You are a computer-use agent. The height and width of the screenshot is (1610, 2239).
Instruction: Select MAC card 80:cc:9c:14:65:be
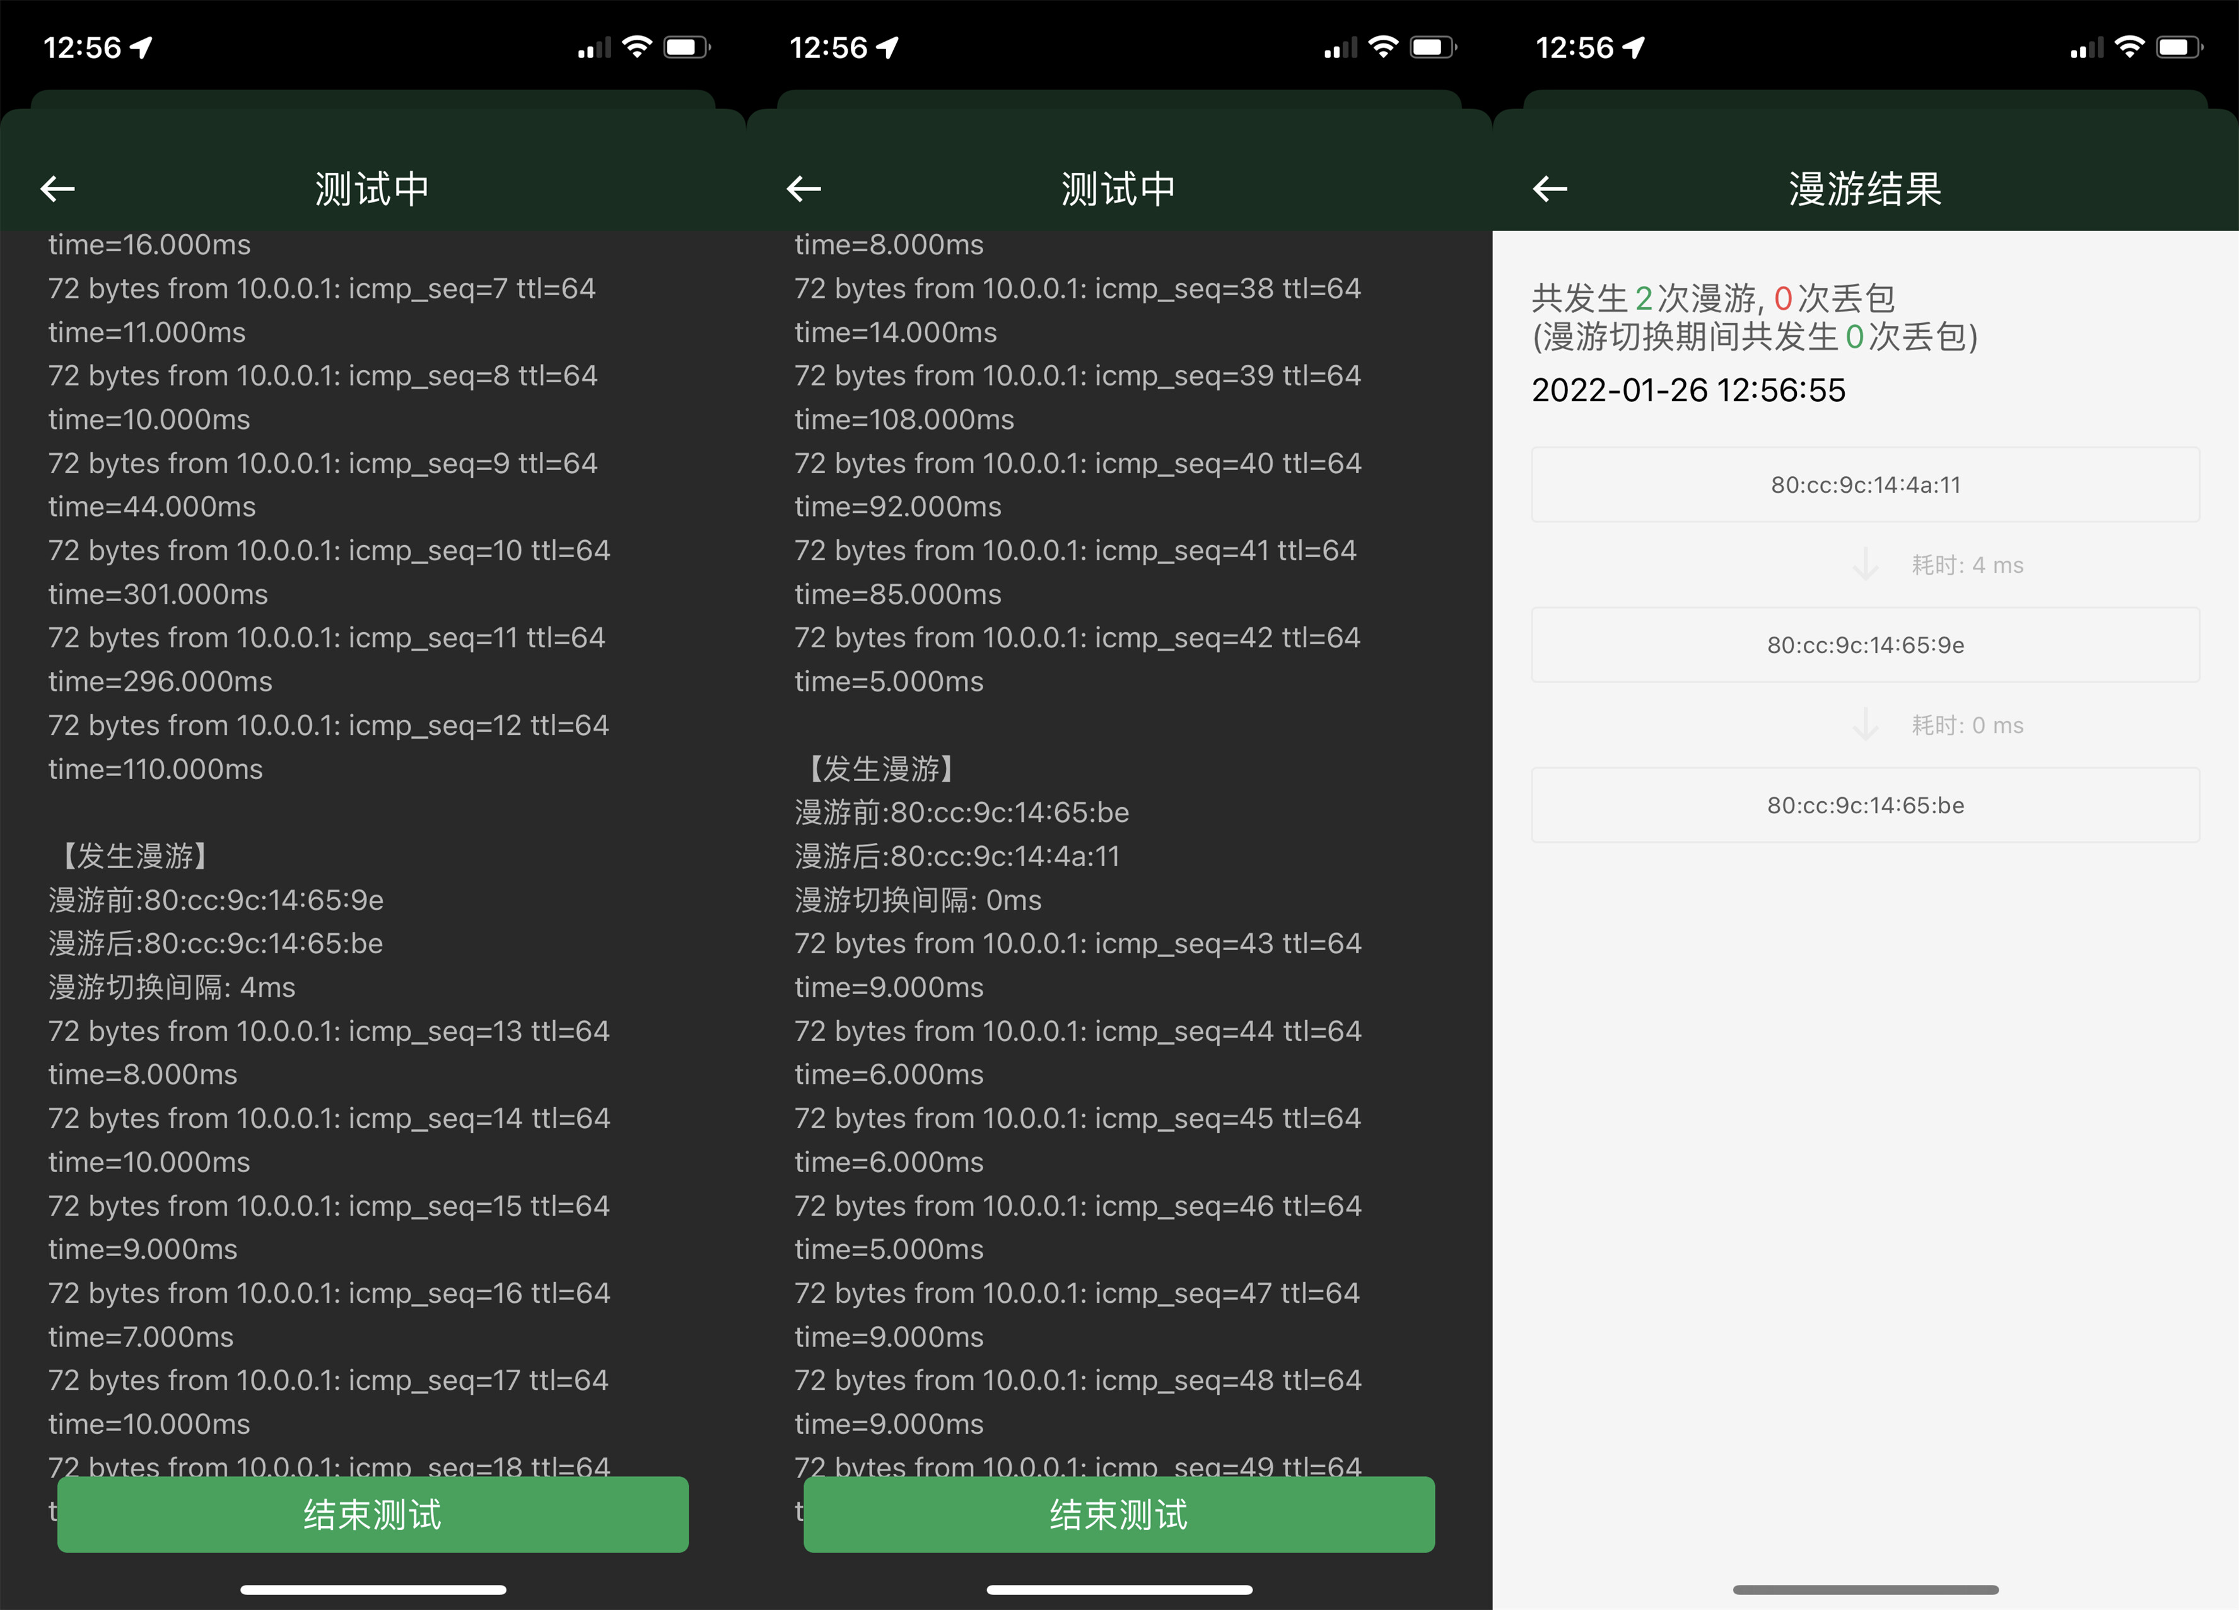tap(1865, 805)
